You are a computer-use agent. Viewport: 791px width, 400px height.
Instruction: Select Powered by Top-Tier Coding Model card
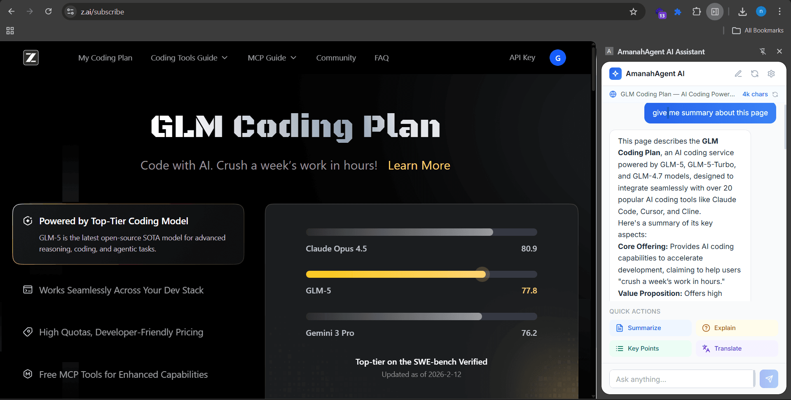click(128, 234)
